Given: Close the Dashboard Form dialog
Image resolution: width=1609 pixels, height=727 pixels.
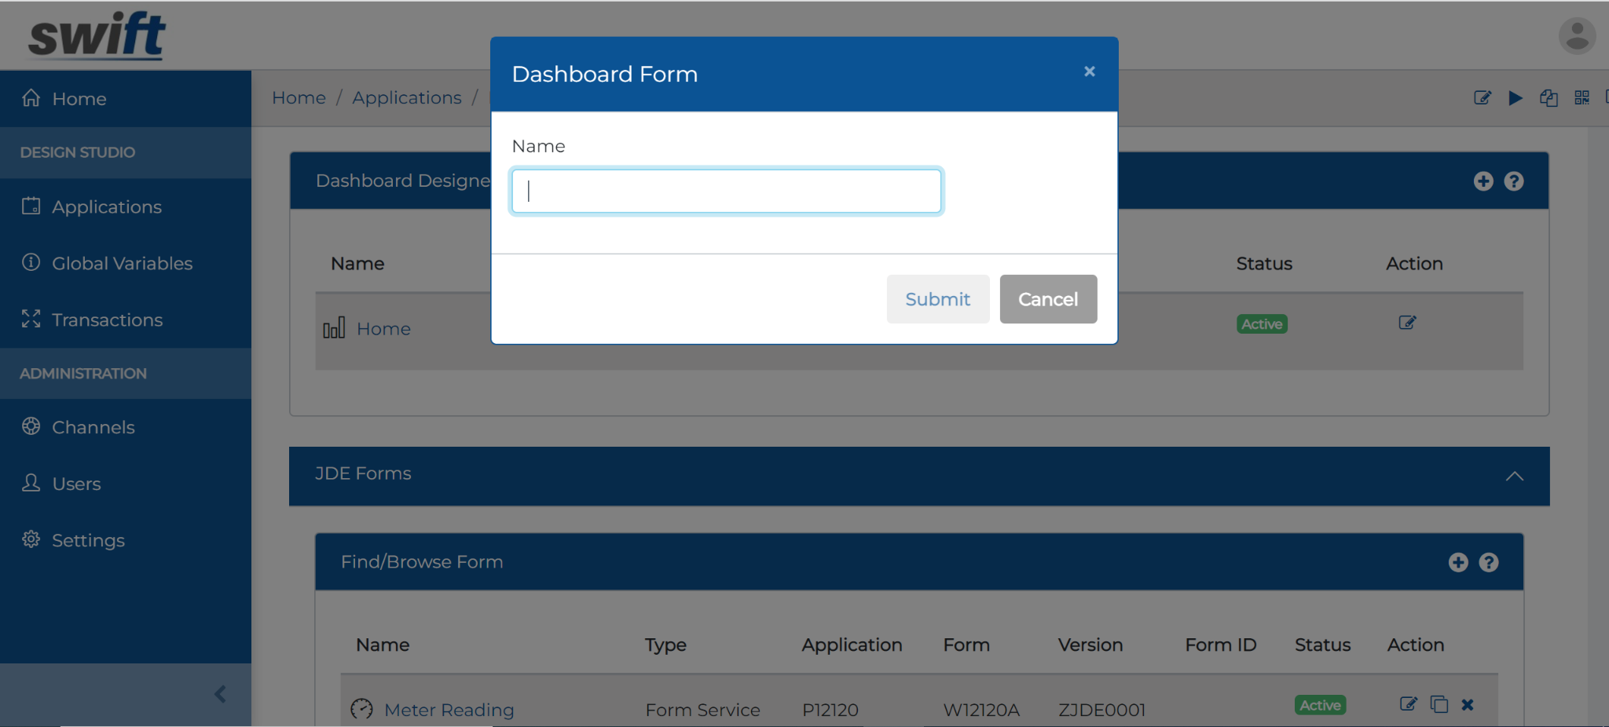Looking at the screenshot, I should click(1089, 71).
